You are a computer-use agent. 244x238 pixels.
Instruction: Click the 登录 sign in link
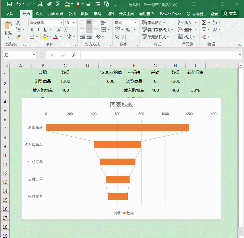tap(214, 14)
